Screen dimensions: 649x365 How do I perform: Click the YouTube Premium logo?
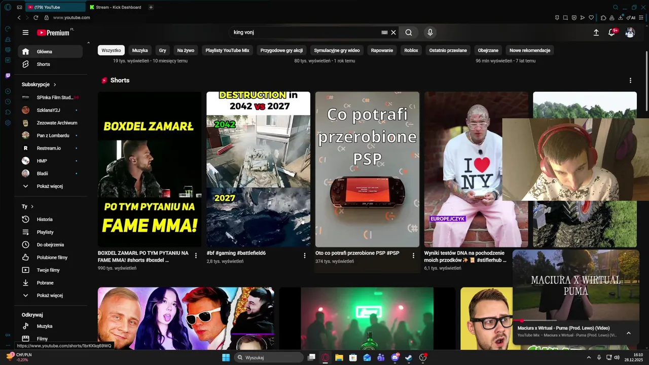point(53,32)
